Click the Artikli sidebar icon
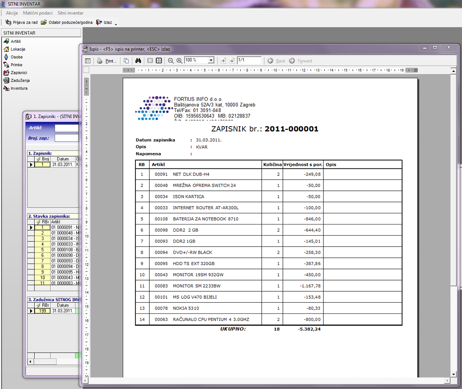Image resolution: width=462 pixels, height=389 pixels. click(6, 41)
